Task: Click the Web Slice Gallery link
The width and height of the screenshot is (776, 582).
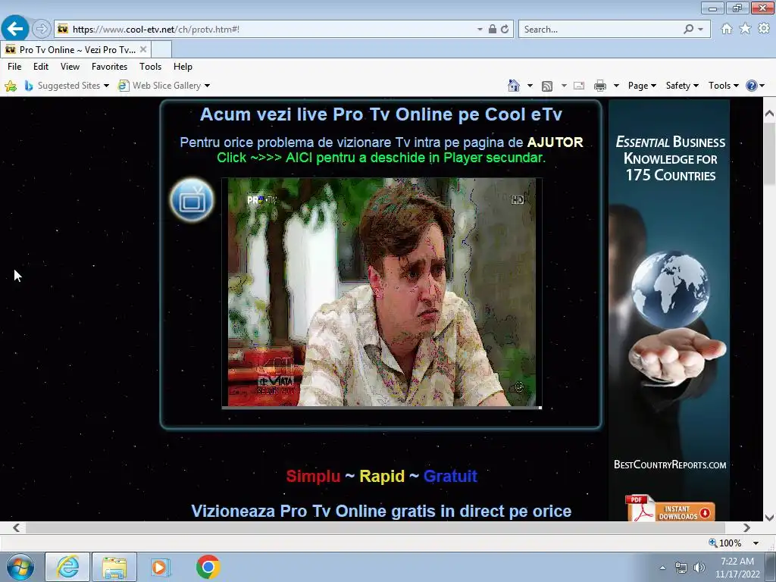Action: 167,86
